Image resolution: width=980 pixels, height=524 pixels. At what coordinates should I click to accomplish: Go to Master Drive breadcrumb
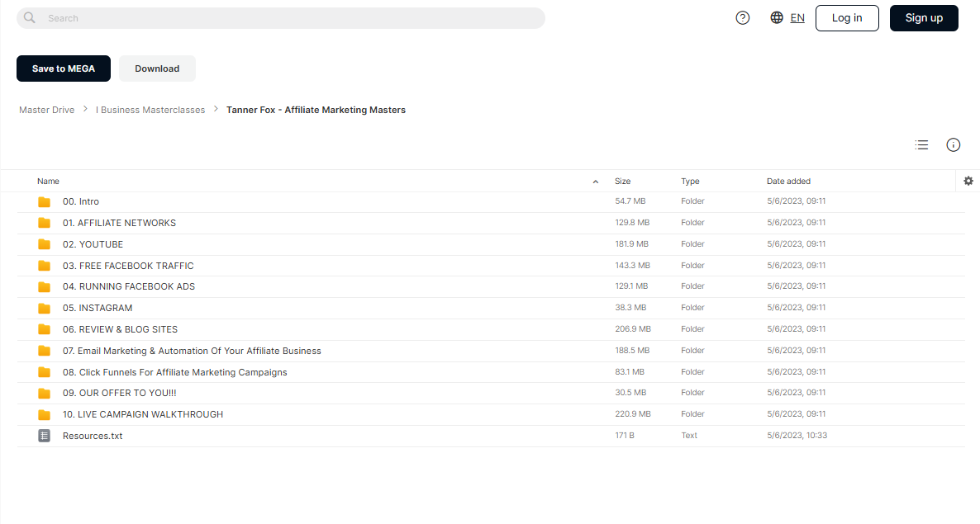pos(47,110)
